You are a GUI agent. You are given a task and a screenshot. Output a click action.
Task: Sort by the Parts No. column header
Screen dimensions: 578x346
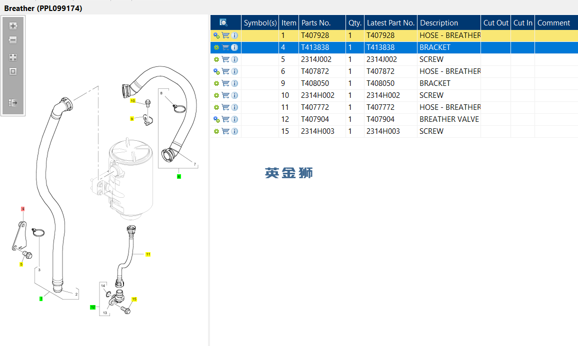[322, 23]
